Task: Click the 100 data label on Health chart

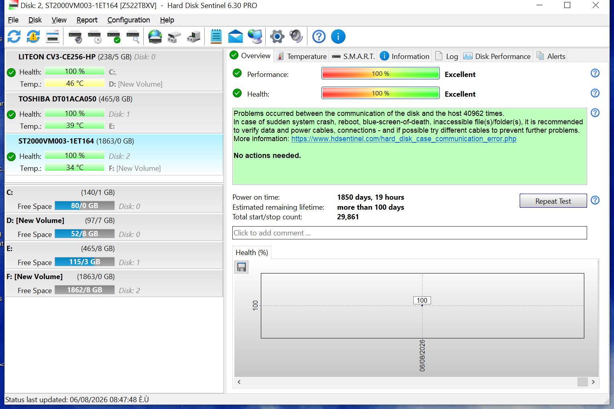Action: point(422,300)
